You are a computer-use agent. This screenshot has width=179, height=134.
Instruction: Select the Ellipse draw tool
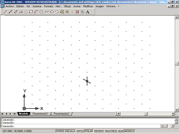52,12
